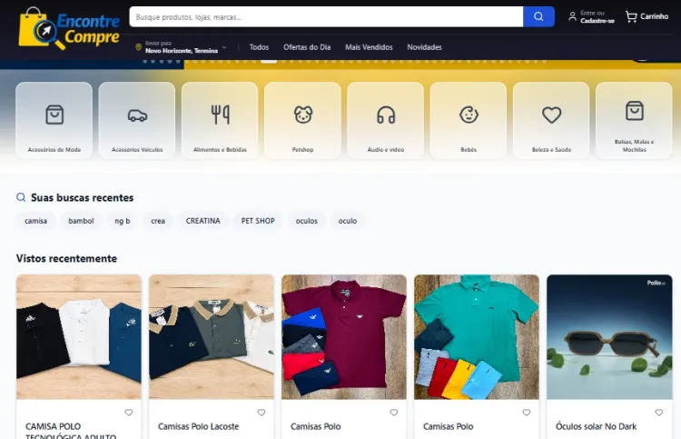This screenshot has width=681, height=439.
Task: Select recent search chip PET SHOP
Action: point(258,221)
